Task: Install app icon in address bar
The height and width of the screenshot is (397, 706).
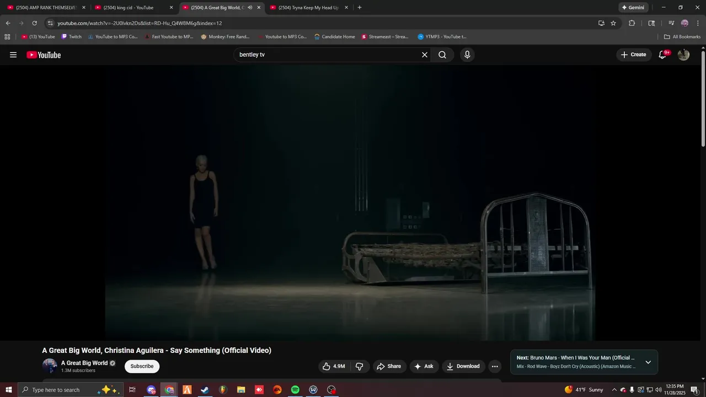Action: tap(601, 23)
